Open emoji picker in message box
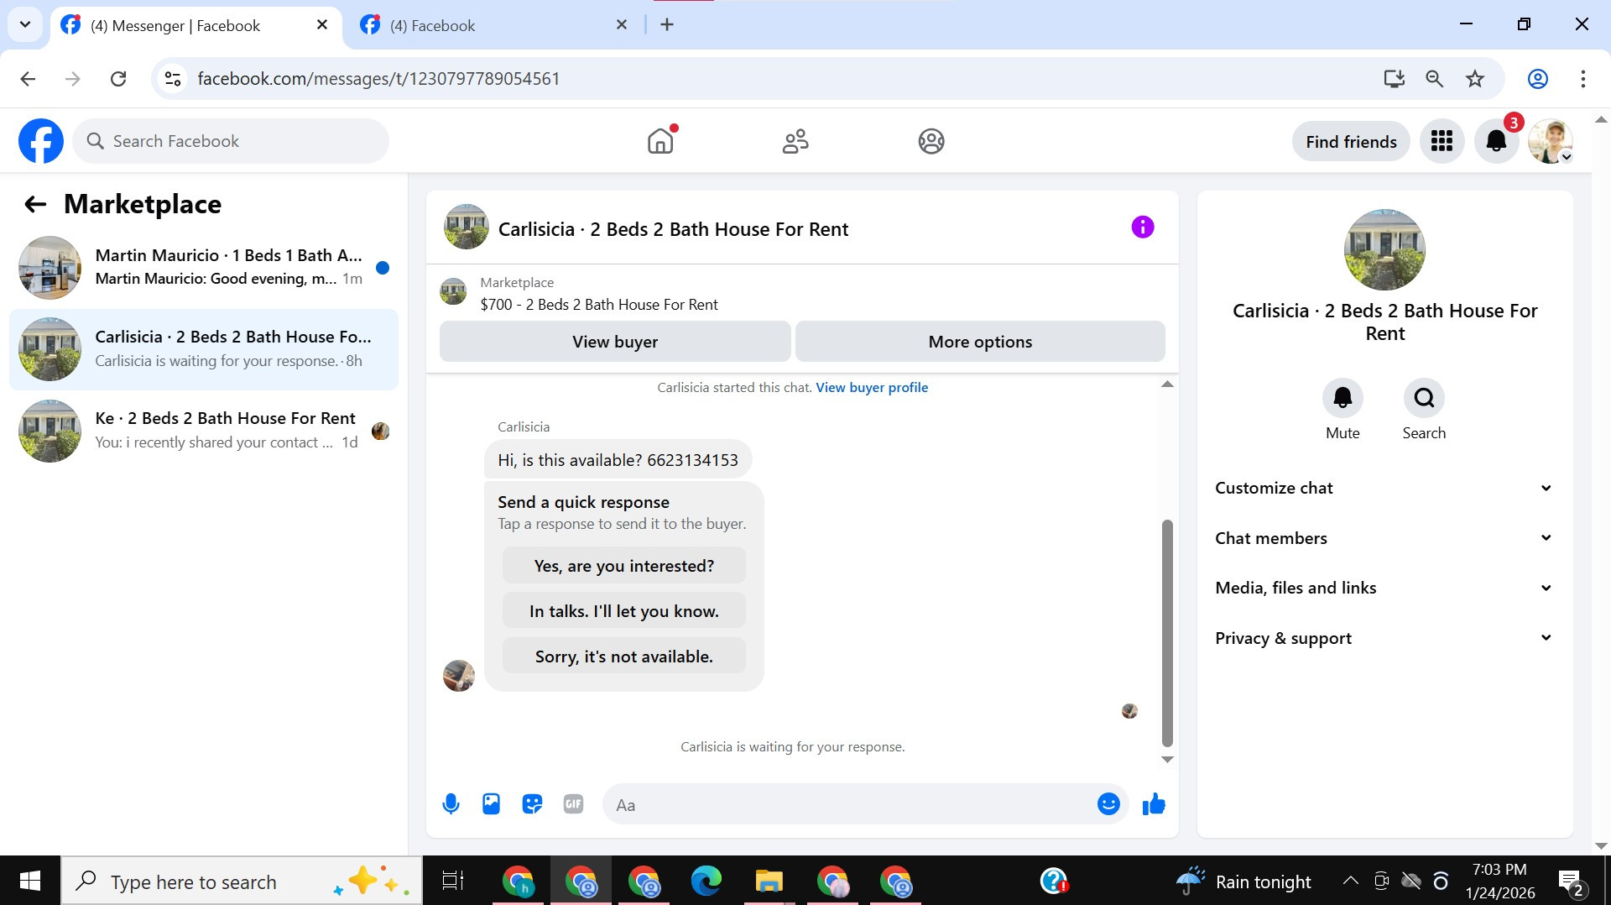Image resolution: width=1611 pixels, height=905 pixels. click(1108, 804)
